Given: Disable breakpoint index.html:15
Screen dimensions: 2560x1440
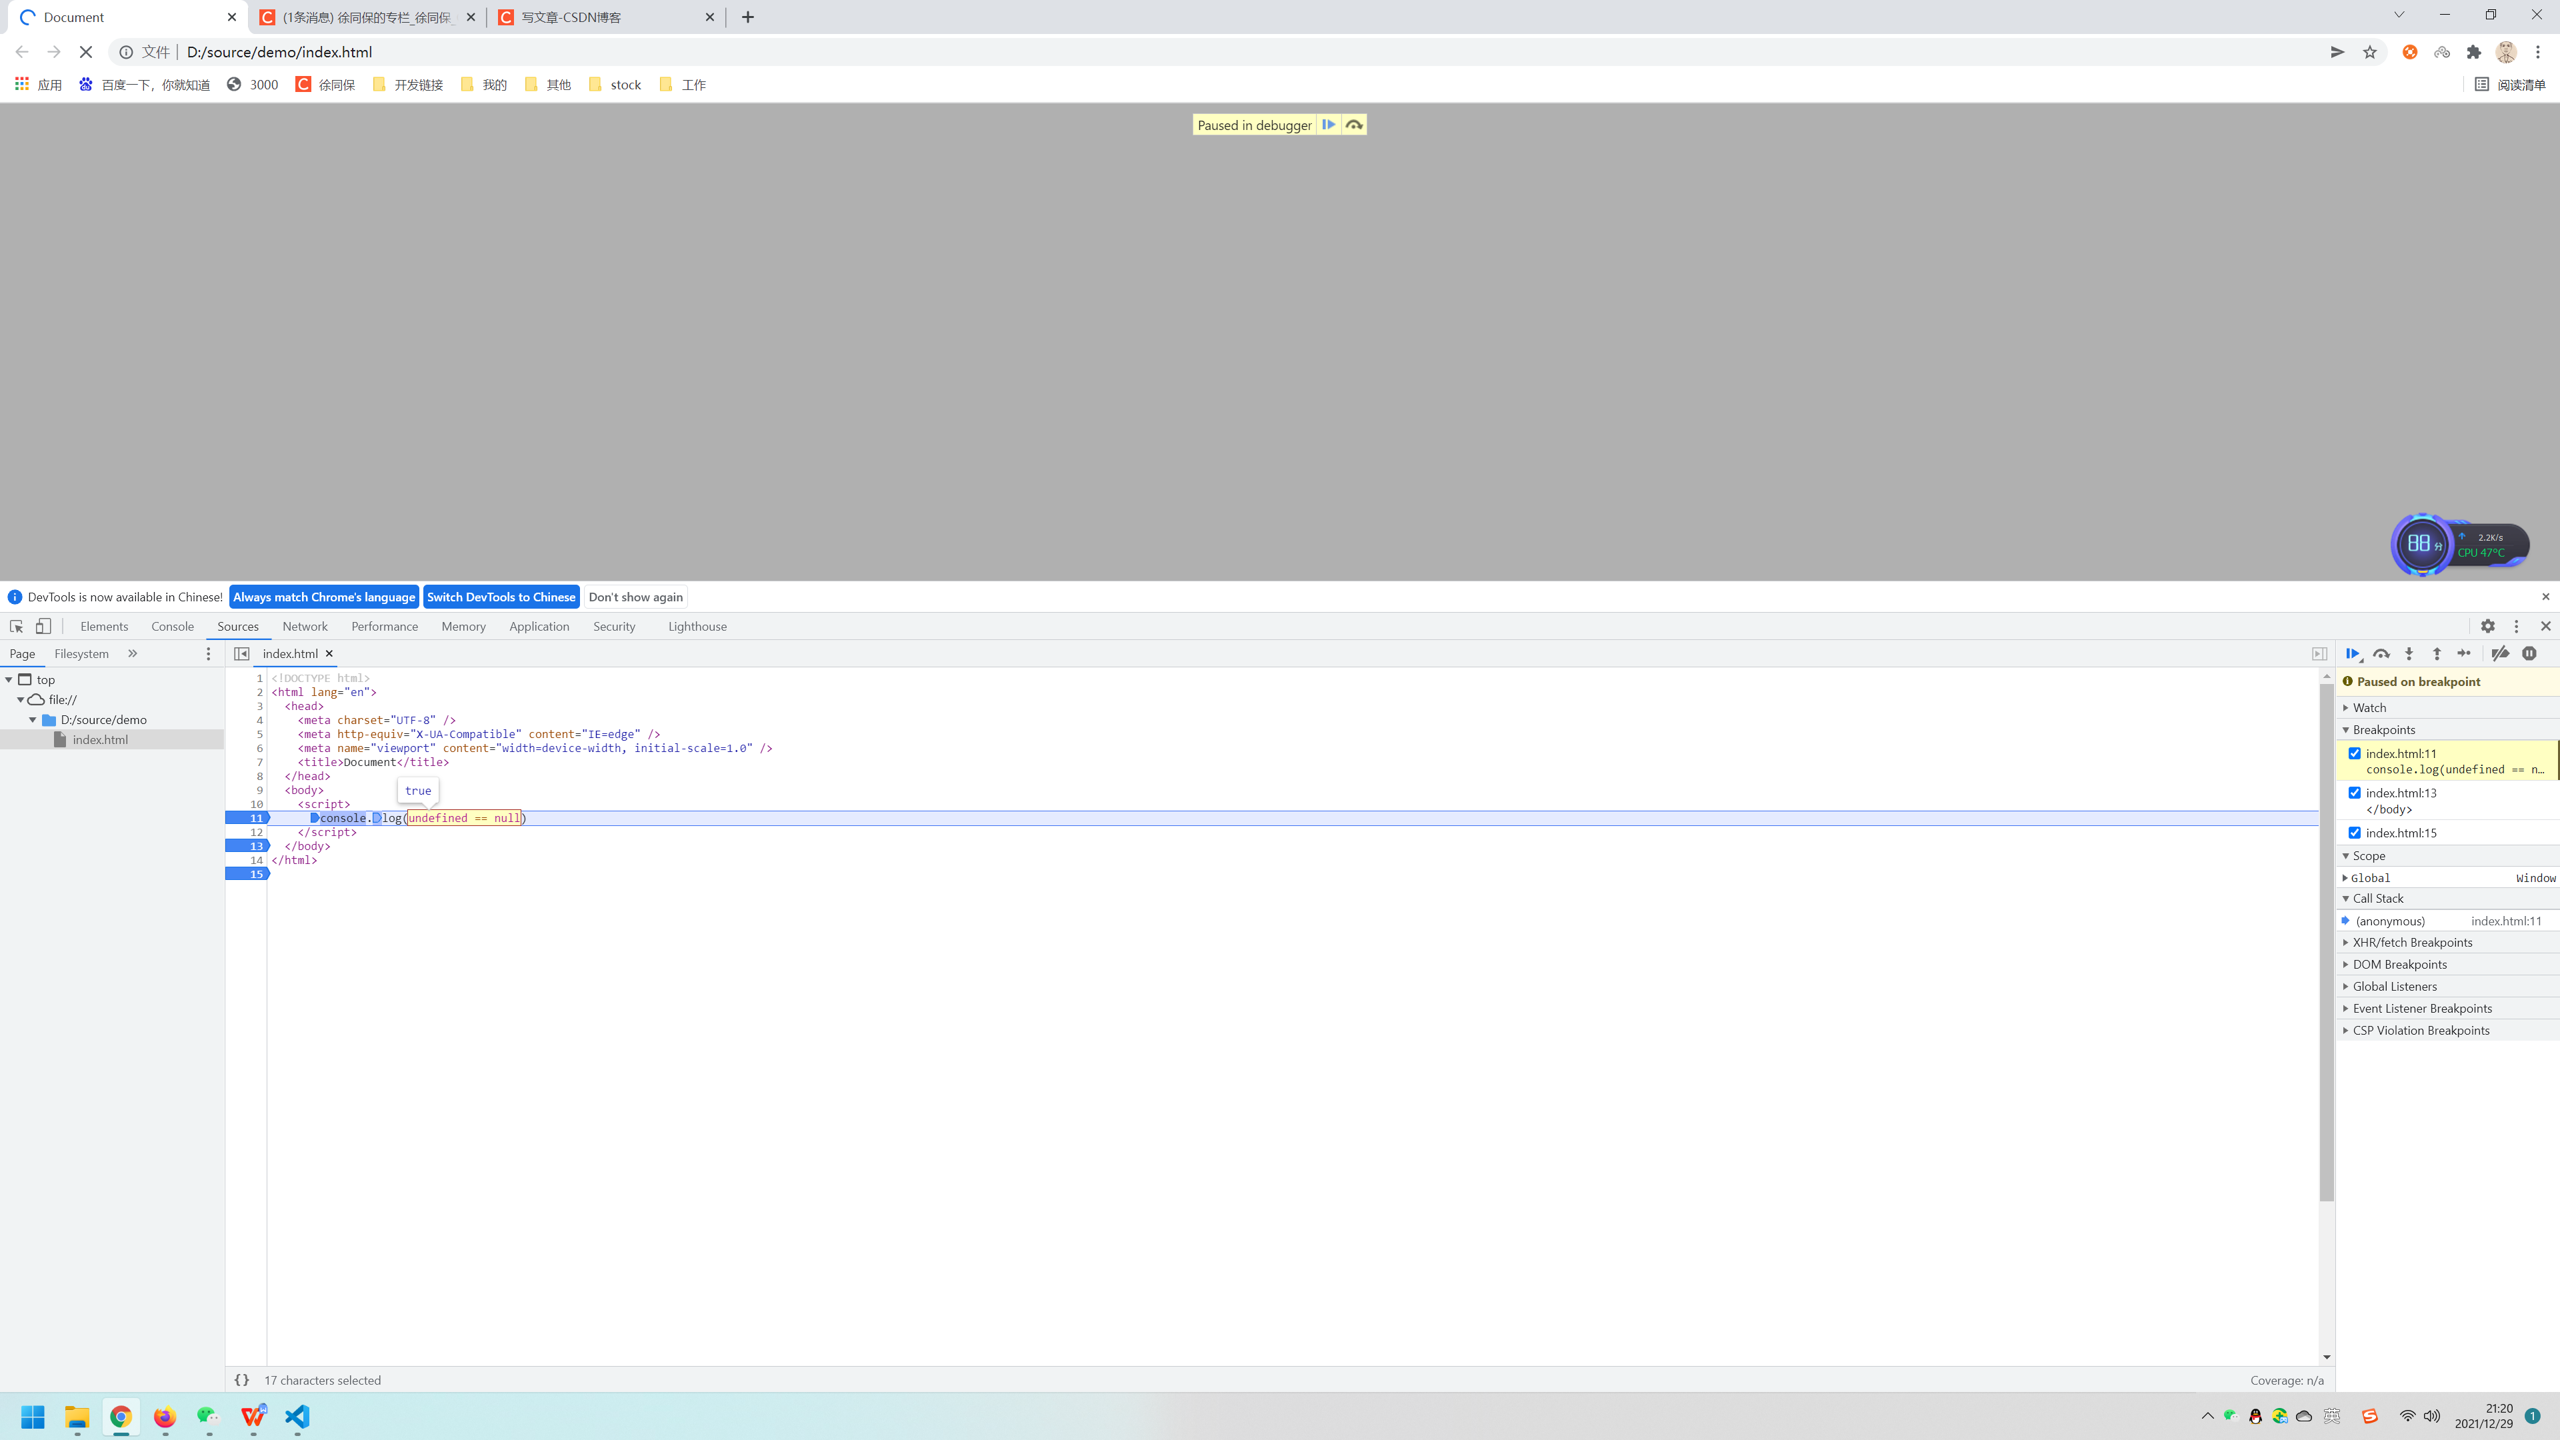Looking at the screenshot, I should [2354, 833].
